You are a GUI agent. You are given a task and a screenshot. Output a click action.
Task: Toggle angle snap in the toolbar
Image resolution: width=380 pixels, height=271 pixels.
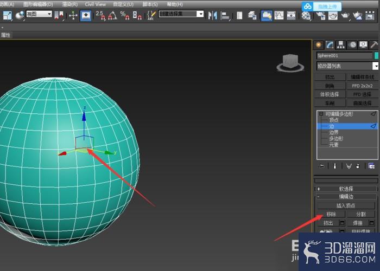(112, 16)
